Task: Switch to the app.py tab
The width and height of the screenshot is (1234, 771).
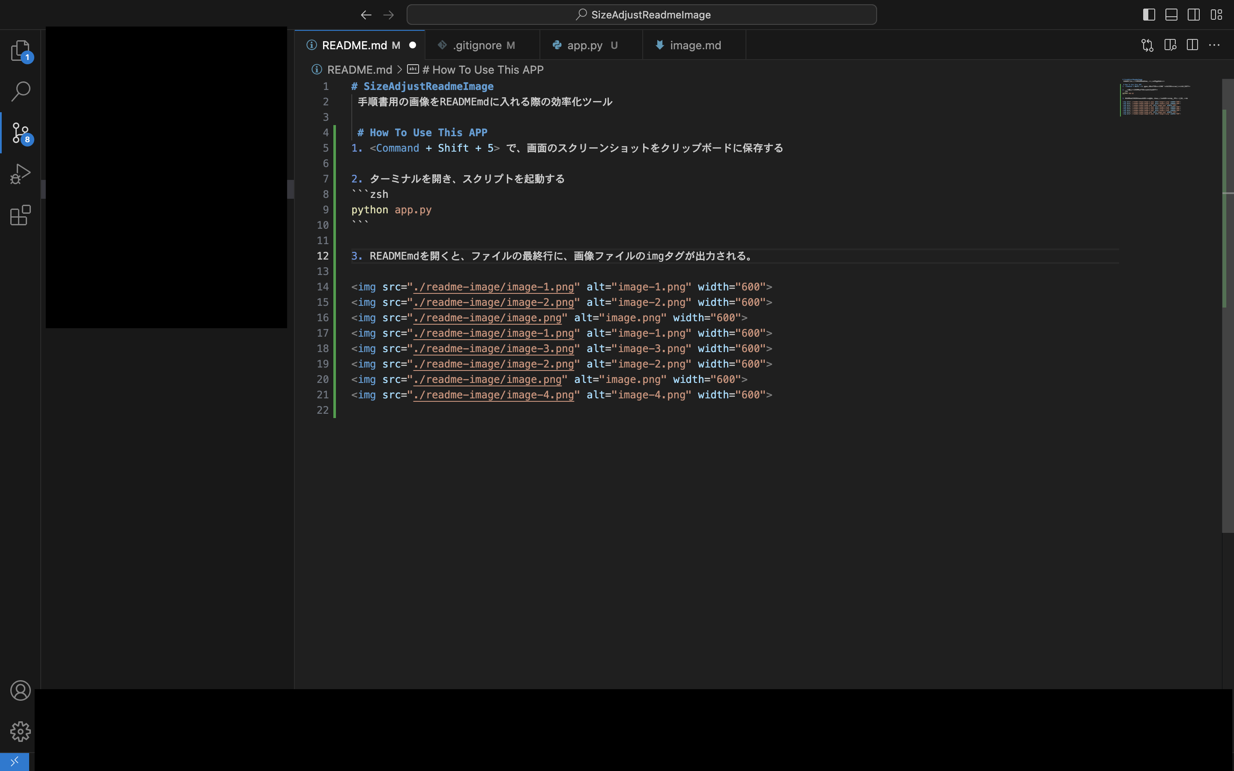Action: (584, 45)
